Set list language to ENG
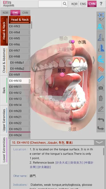This screenshot has height=189, width=106. click(15, 13)
